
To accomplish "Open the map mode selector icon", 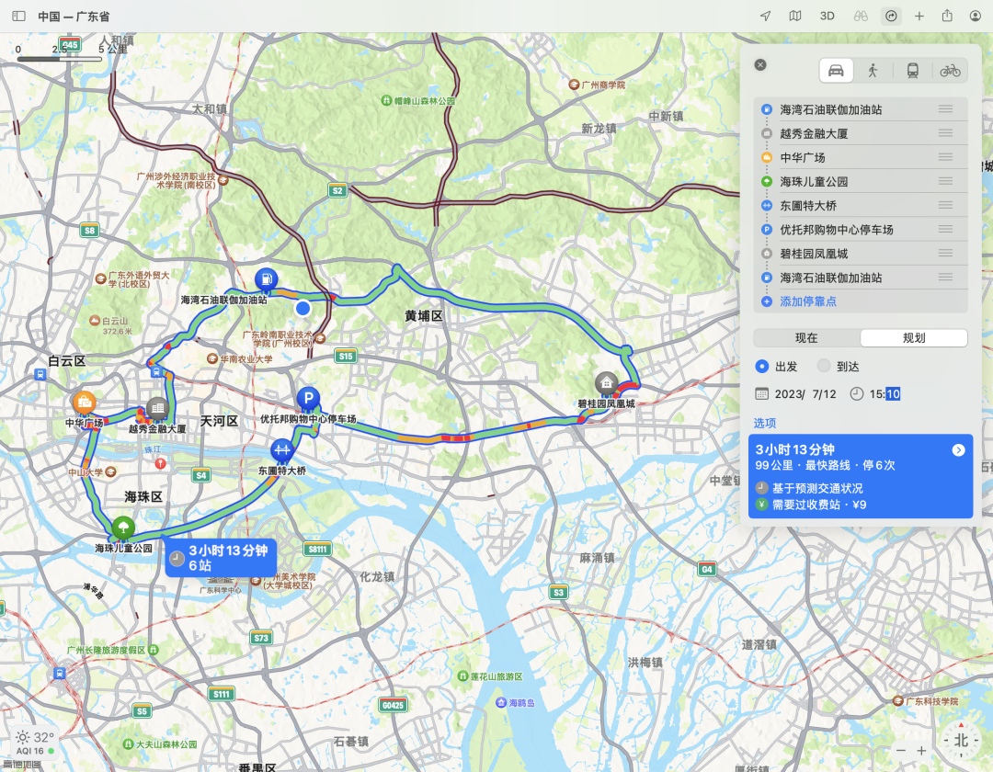I will point(795,17).
